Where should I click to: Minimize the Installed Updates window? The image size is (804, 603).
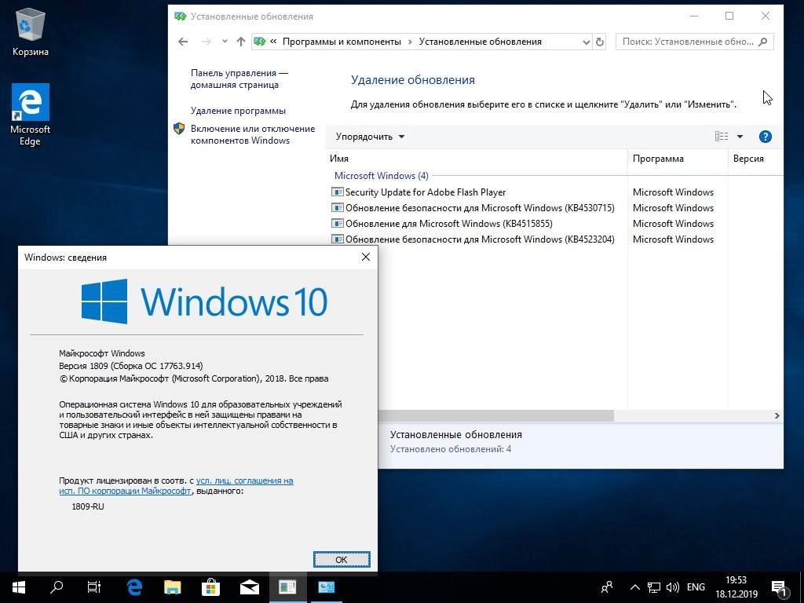[x=694, y=16]
